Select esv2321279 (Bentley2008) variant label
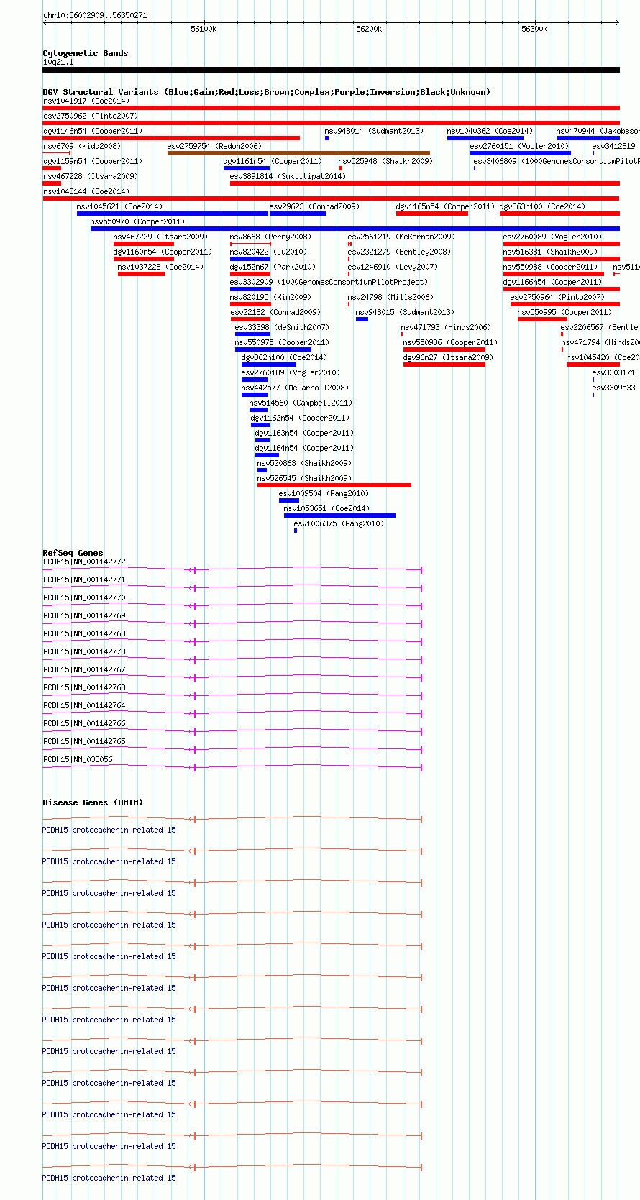The height and width of the screenshot is (1200, 640). 399,252
